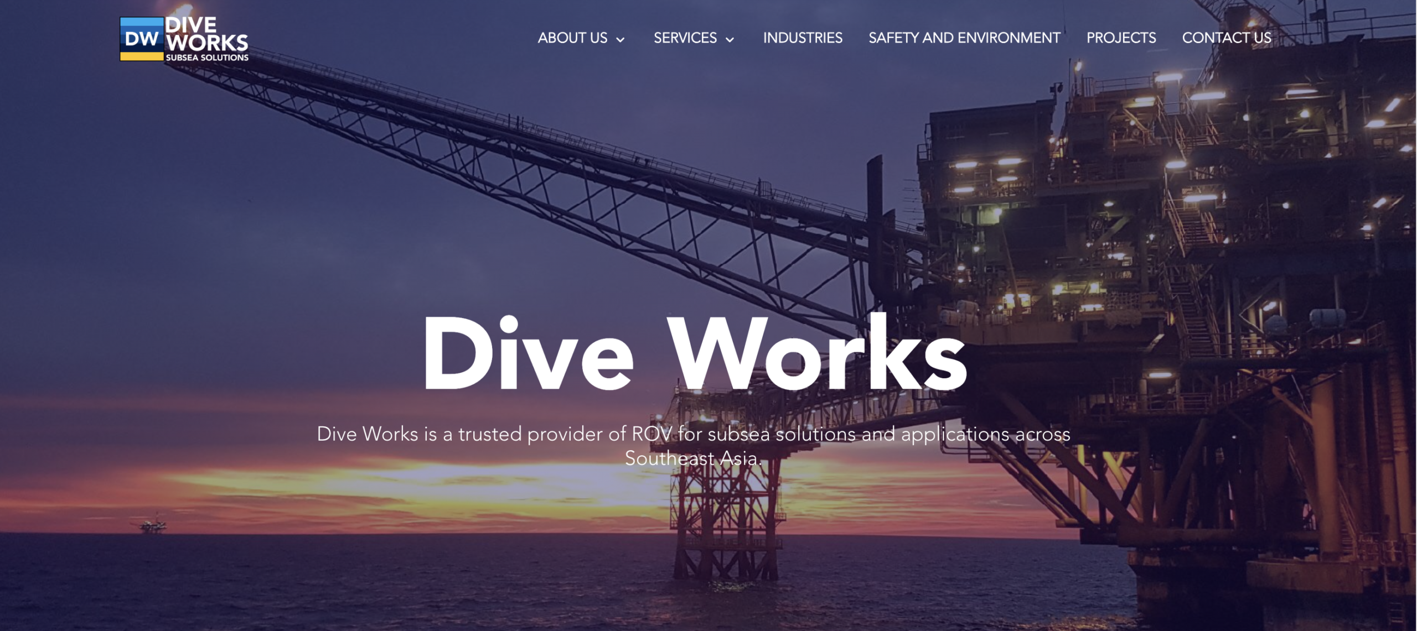The height and width of the screenshot is (631, 1417).
Task: Open Safety and Environment page
Action: (964, 38)
